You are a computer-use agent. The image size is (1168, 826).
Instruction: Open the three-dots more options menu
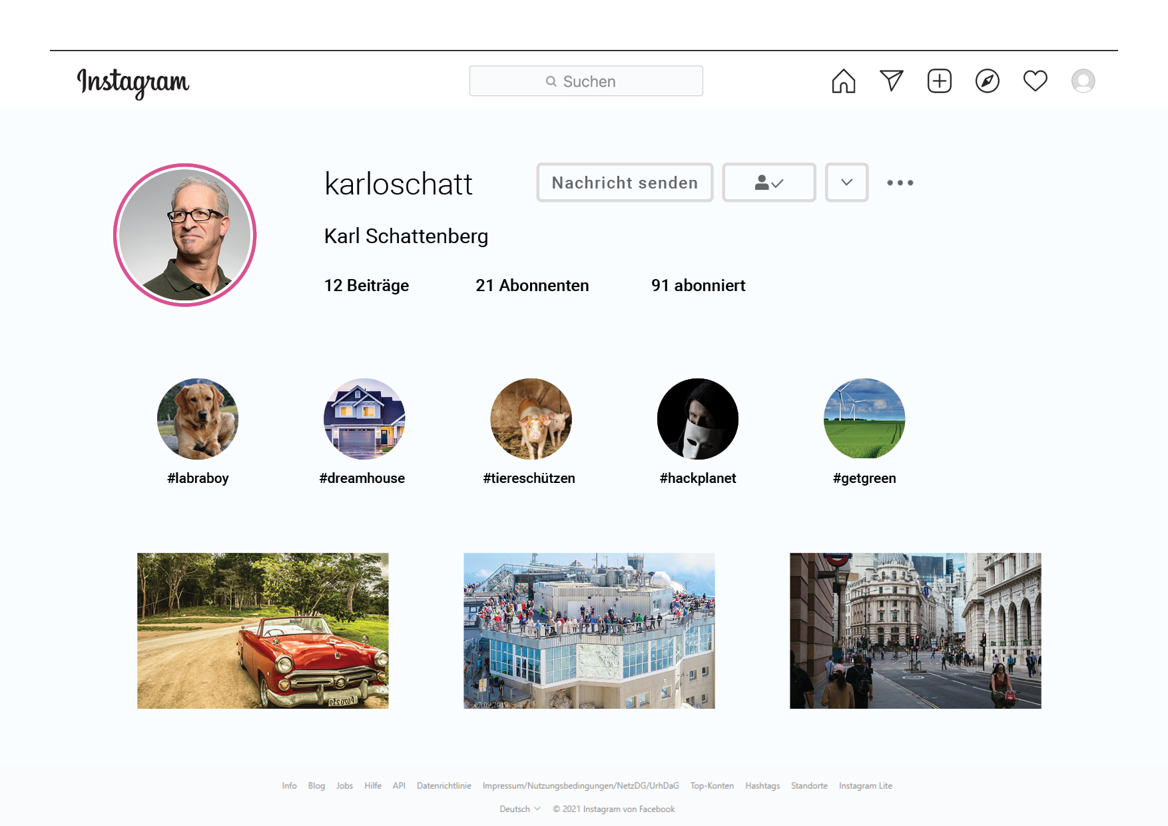tap(900, 183)
